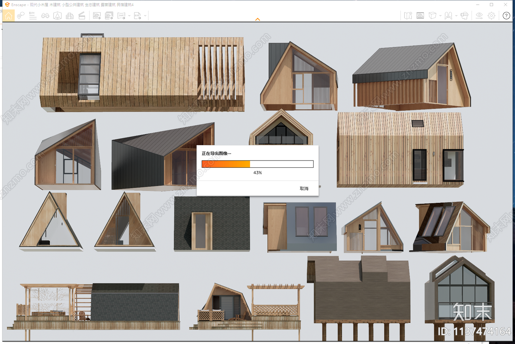Collapse the toolbar with the orange chevron
The height and width of the screenshot is (344, 515).
[x=257, y=20]
